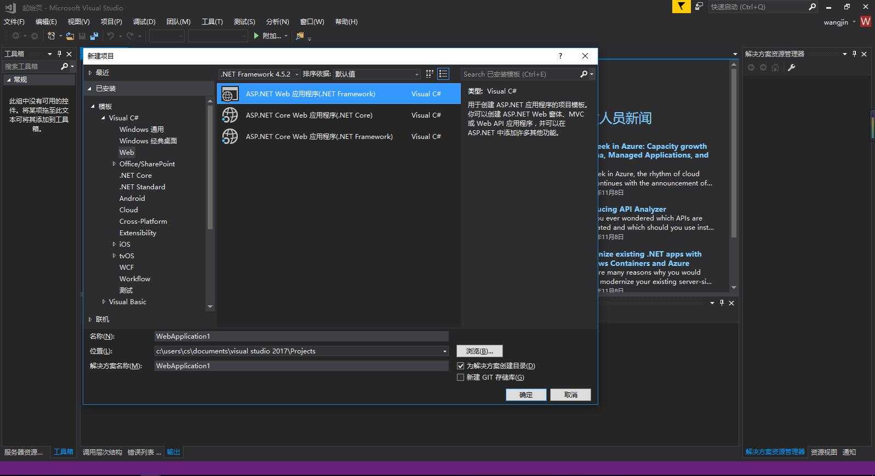Switch template list to medium icons list view
875x476 pixels.
443,74
